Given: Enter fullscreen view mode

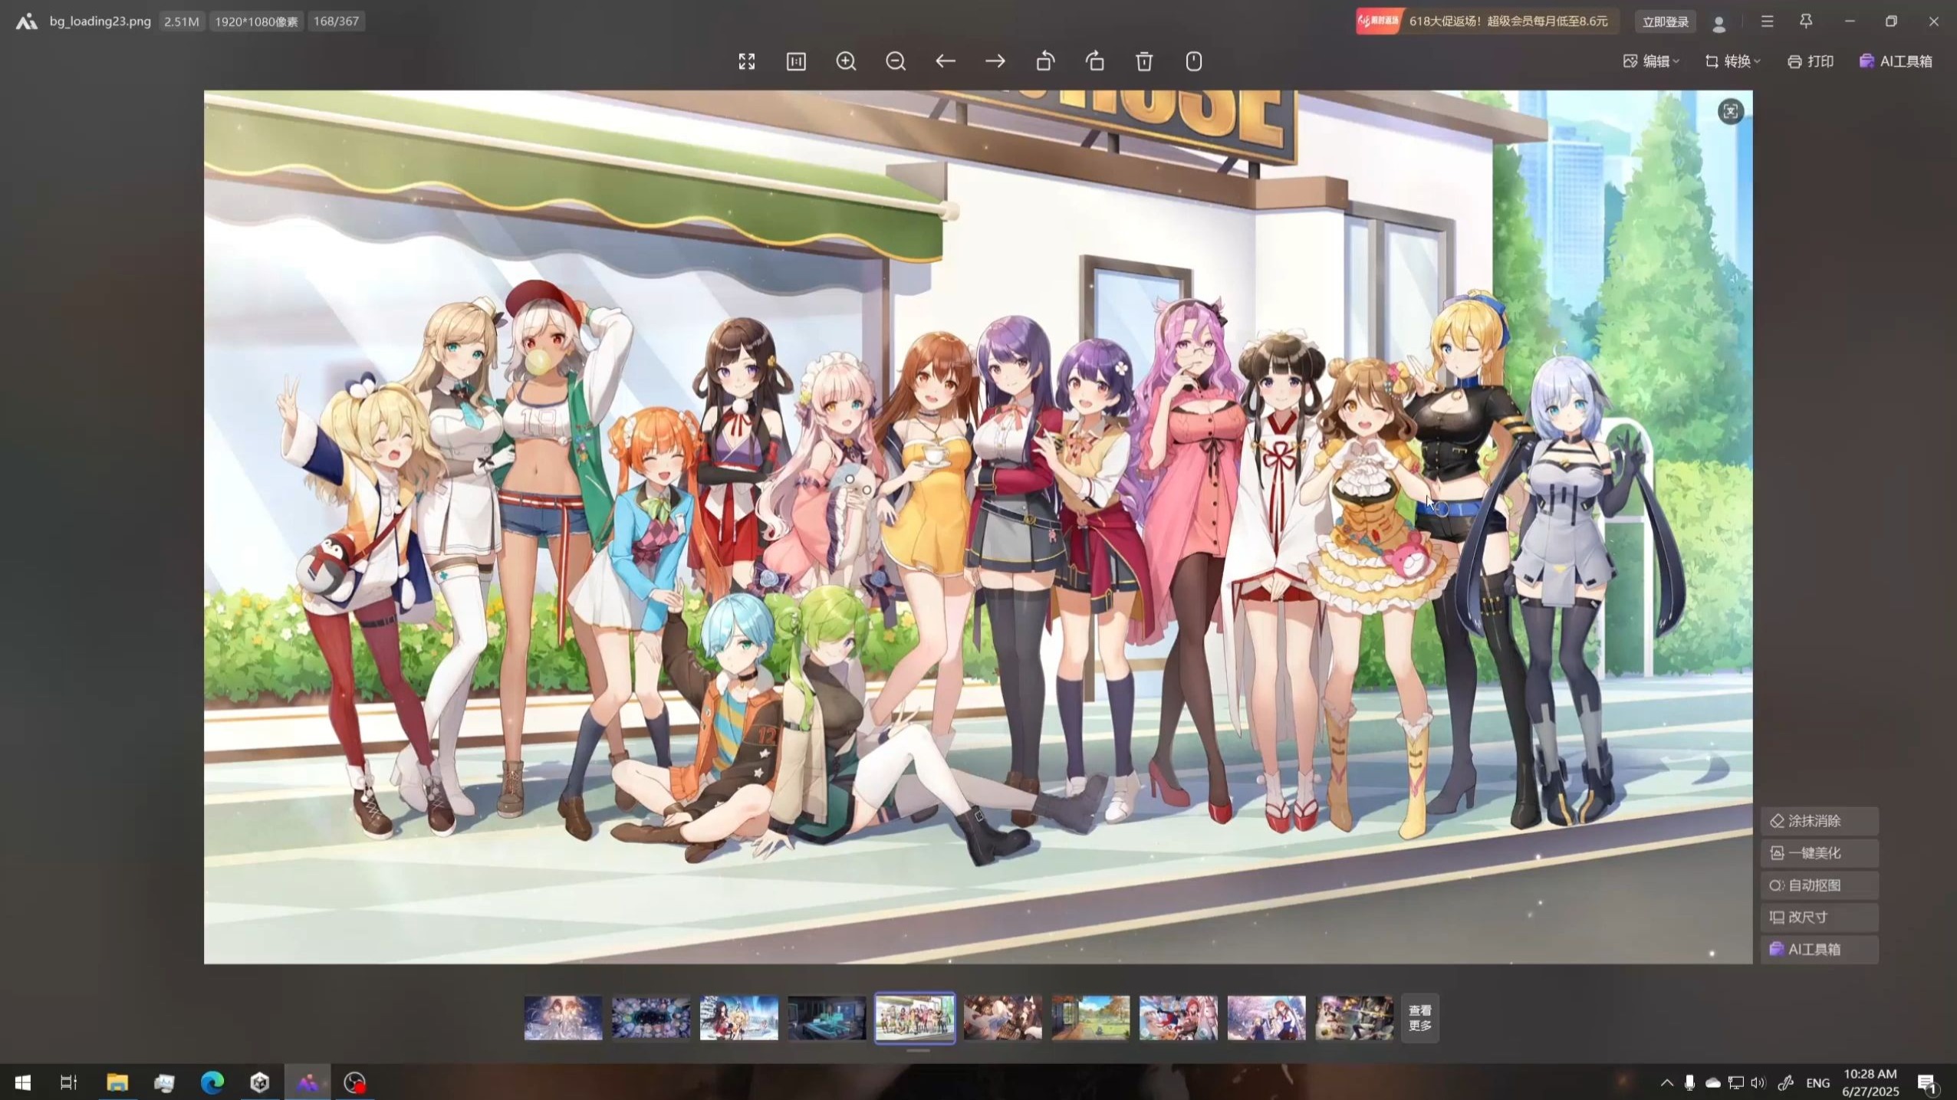Looking at the screenshot, I should pyautogui.click(x=746, y=61).
